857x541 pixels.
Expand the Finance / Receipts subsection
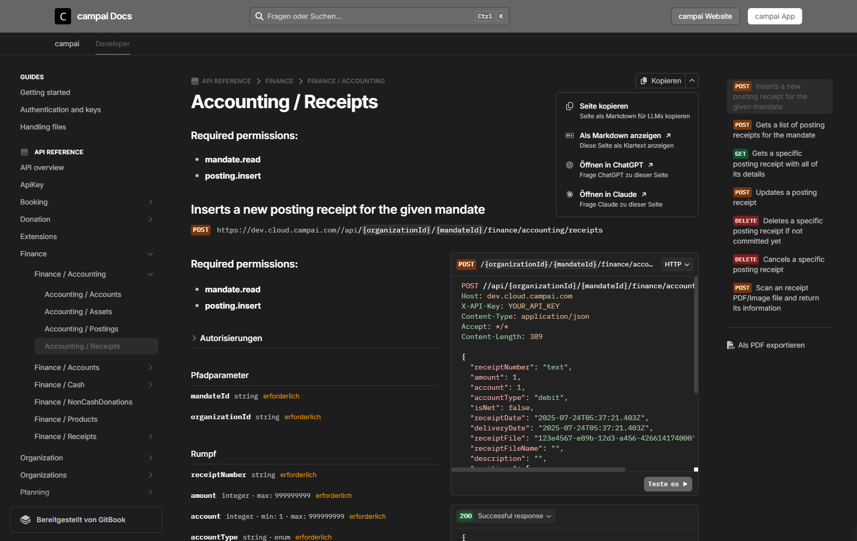click(150, 436)
